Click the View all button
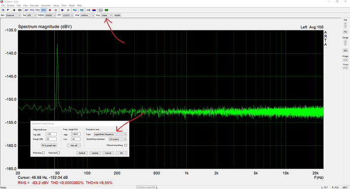Viewport: 350px width, 189px height. tap(74, 145)
